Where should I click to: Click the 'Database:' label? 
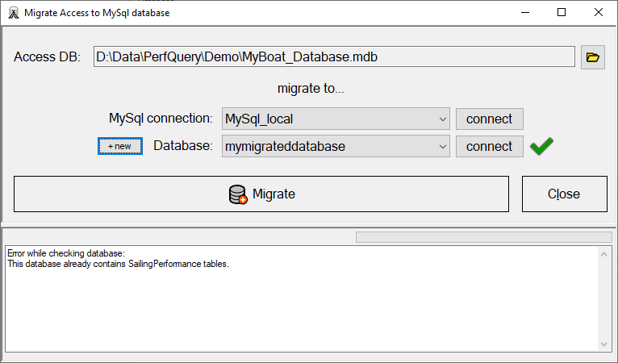click(x=183, y=146)
